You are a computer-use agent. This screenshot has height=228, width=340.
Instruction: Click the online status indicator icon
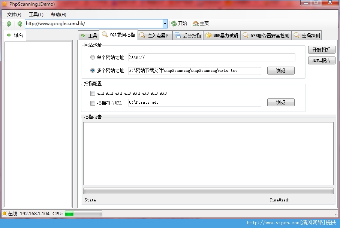[x=4, y=213]
